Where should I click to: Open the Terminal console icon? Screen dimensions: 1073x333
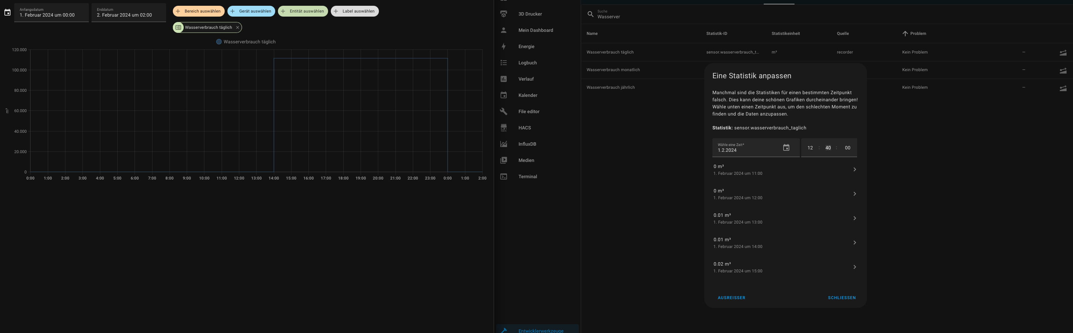coord(504,176)
